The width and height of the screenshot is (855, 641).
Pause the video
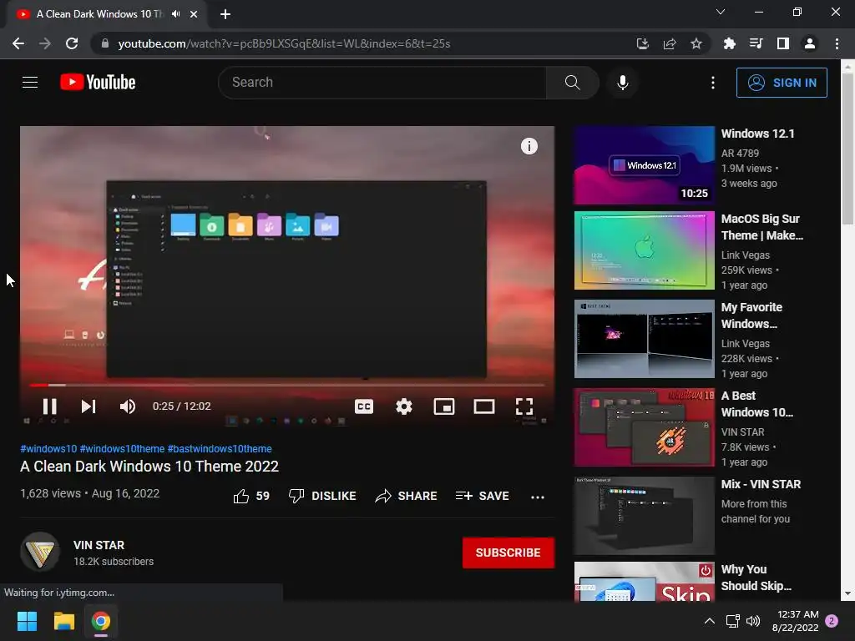tap(49, 406)
